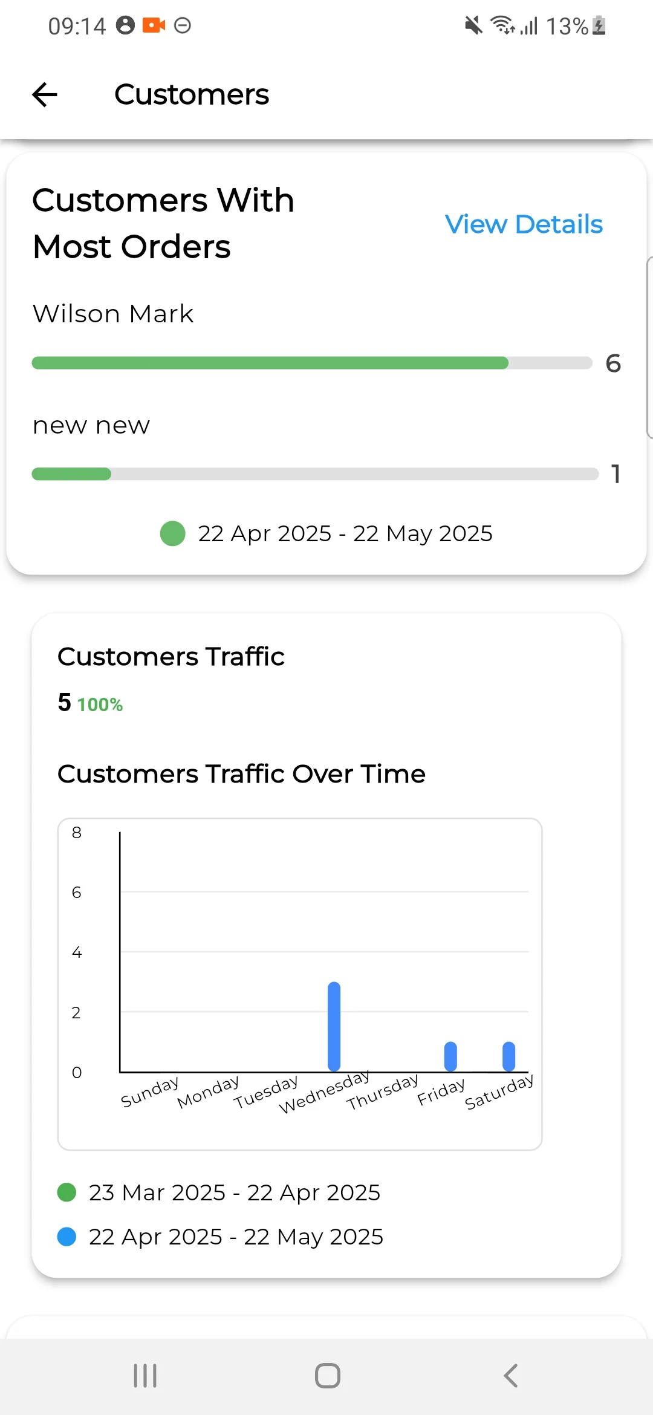The image size is (653, 1415).
Task: Open View Details for top customers
Action: (x=524, y=224)
